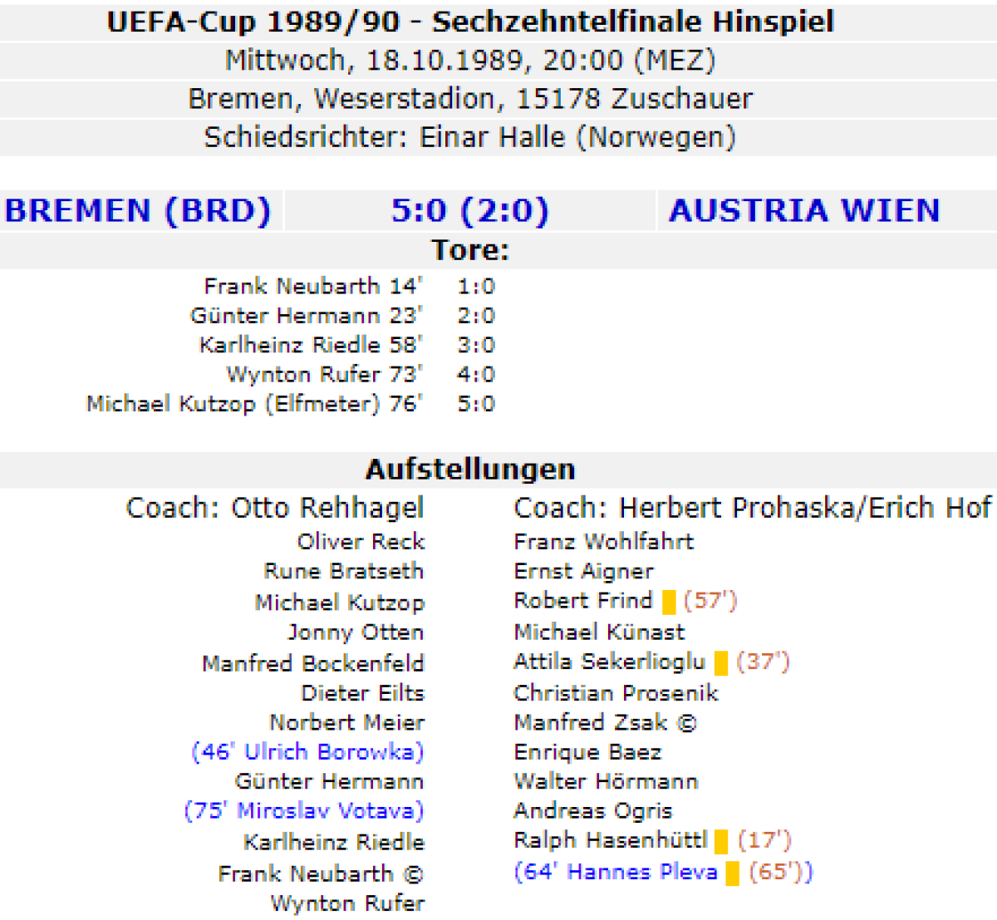This screenshot has width=997, height=920.
Task: Click Attila Sekerlioglu's yellow card icon
Action: pos(721,663)
